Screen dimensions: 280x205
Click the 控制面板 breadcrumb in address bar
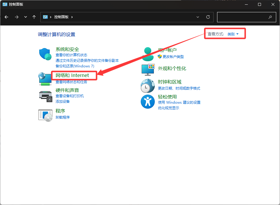pyautogui.click(x=61, y=17)
